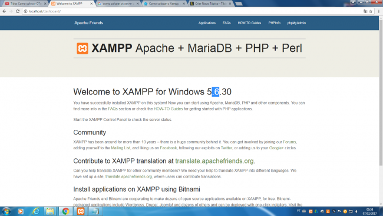Click the orange XAMPP icon in the system tray
383x216 pixels.
point(311,211)
